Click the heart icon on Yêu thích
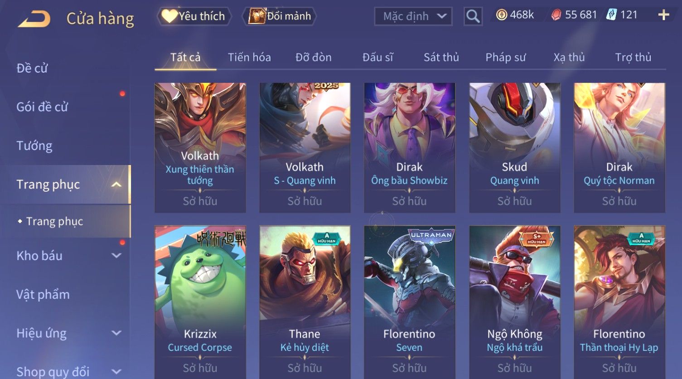682x379 pixels. (x=169, y=16)
